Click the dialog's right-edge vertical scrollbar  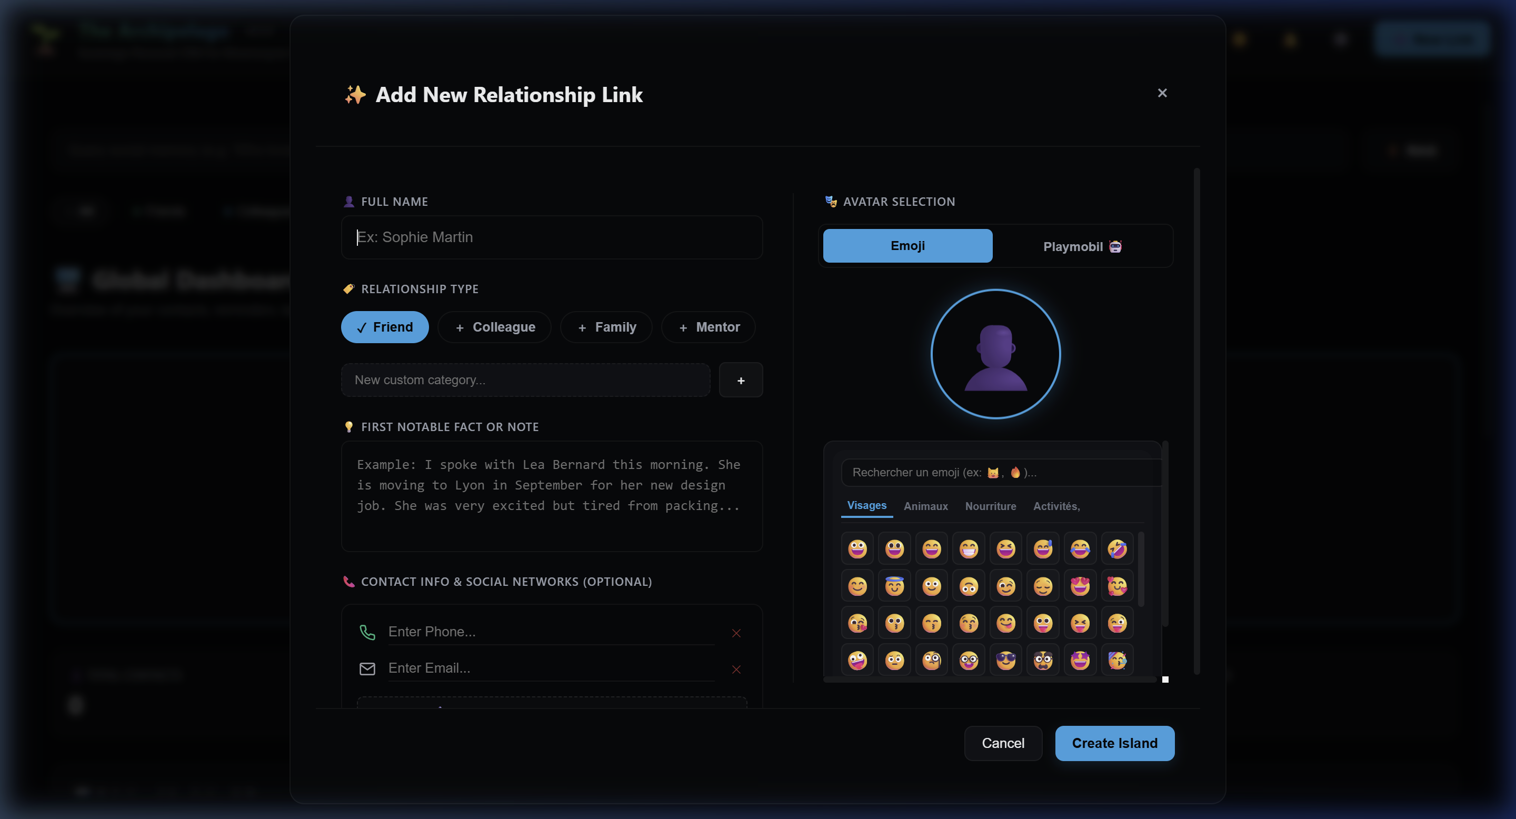1196,421
